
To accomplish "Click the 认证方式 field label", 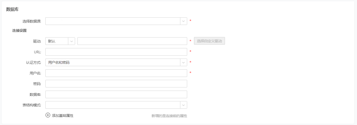I will [34, 62].
